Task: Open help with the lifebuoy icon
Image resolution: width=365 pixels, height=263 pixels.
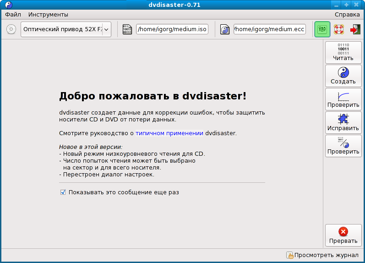Action: [x=339, y=29]
